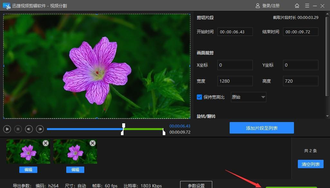This screenshot has width=330, height=188.
Task: Click the green selected segment of timeline
Action: point(143,129)
